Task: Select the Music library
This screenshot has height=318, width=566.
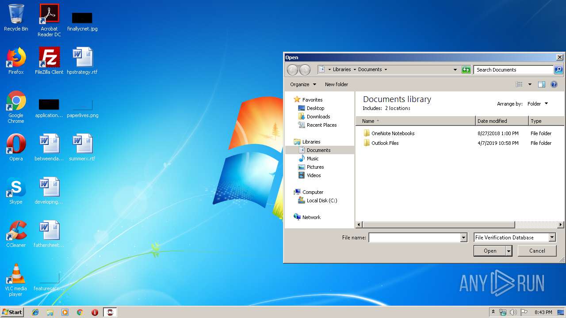Action: tap(313, 159)
